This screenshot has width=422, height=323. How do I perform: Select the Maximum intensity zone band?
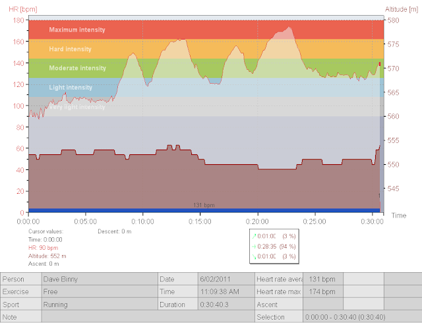[206, 30]
